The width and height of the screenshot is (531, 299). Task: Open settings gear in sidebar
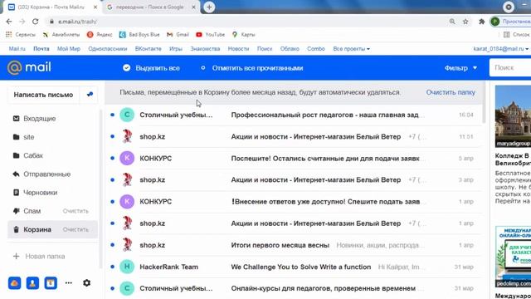(86, 282)
